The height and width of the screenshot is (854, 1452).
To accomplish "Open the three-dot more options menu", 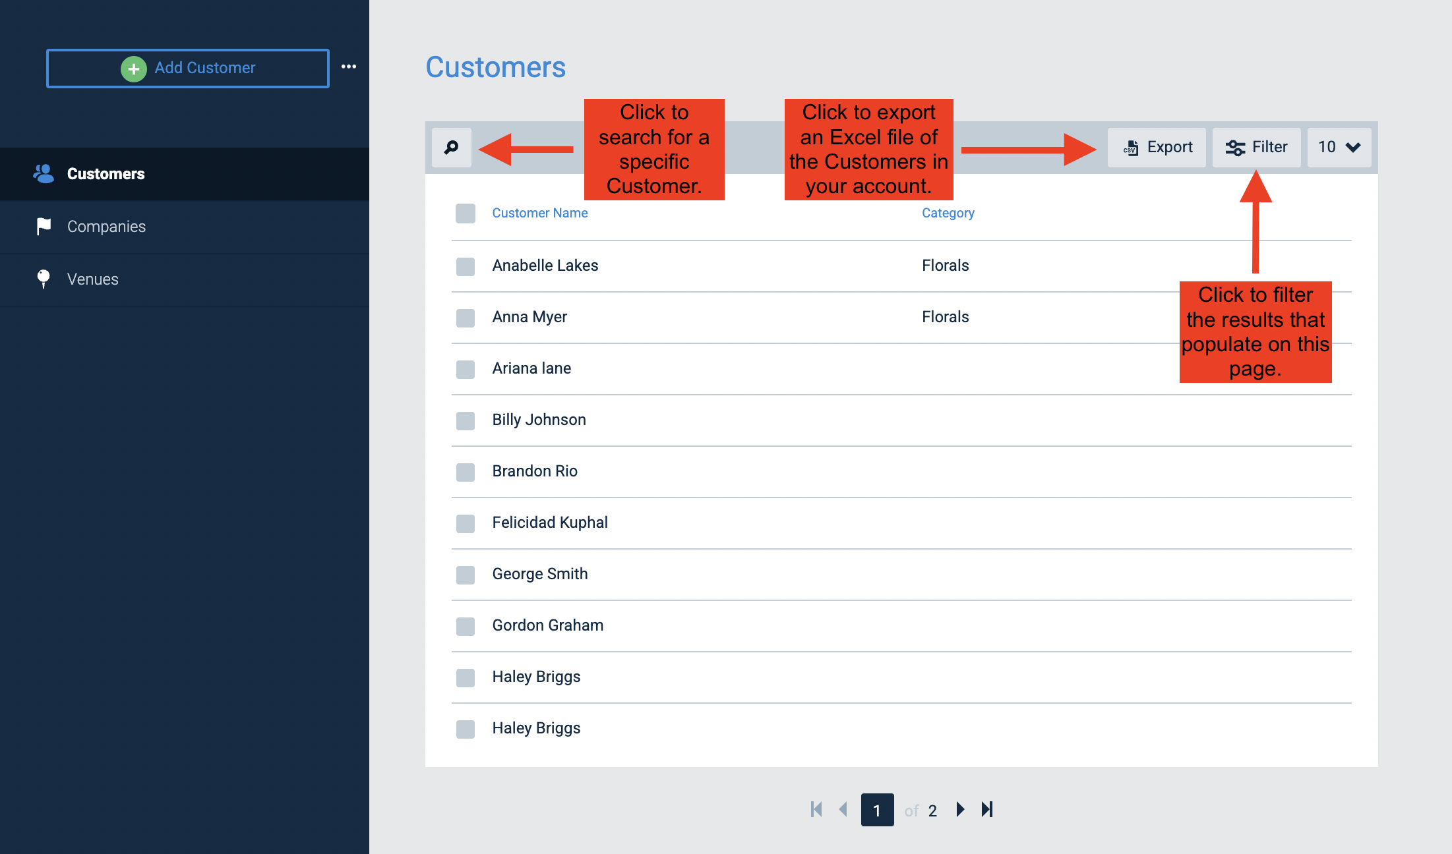I will (x=349, y=67).
